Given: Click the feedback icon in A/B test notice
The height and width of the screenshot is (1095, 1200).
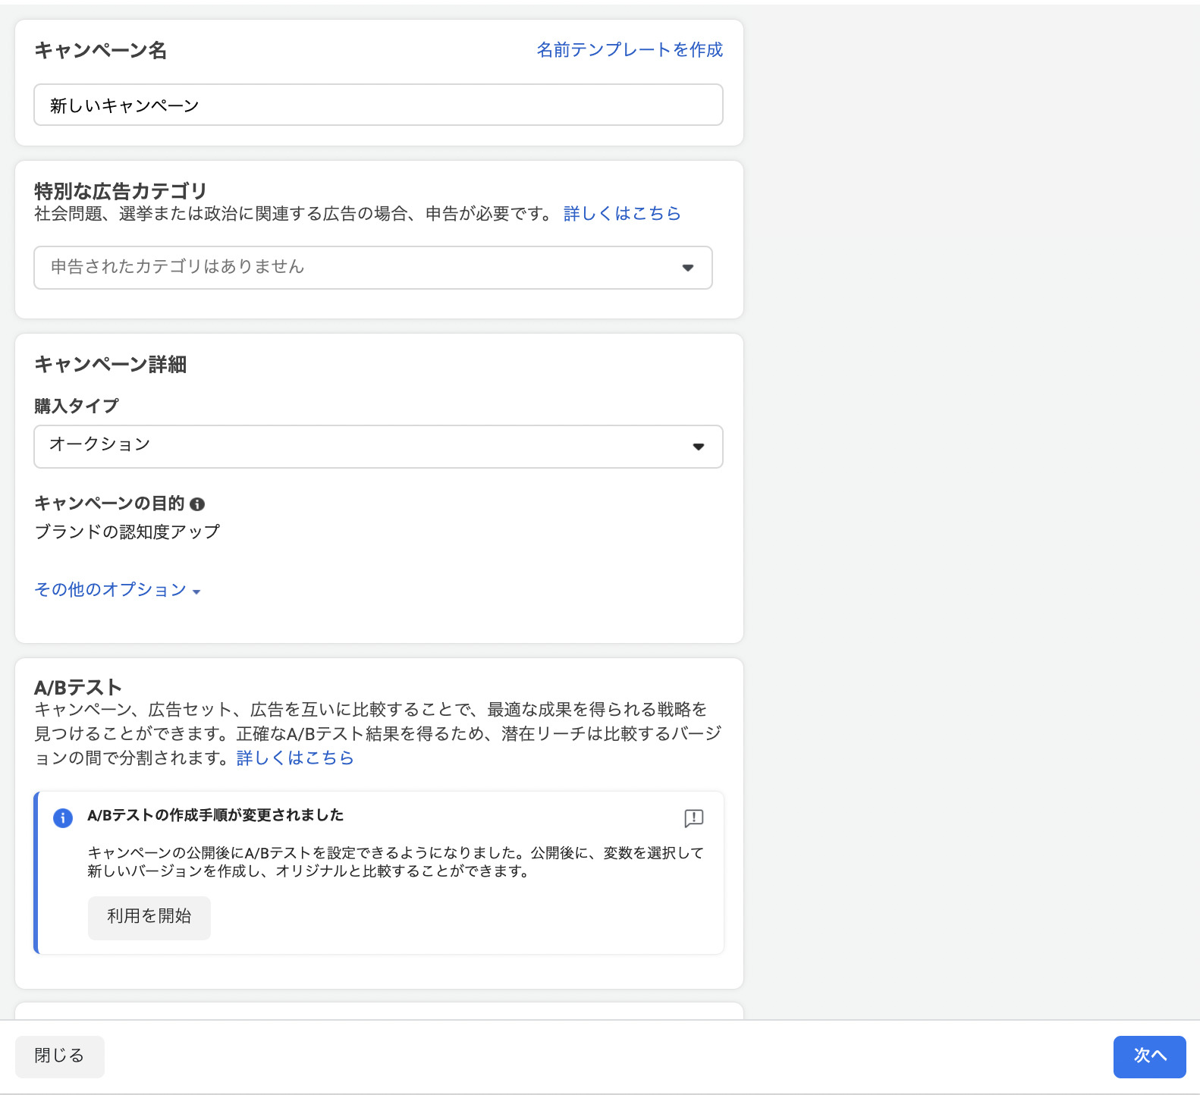Looking at the screenshot, I should pyautogui.click(x=693, y=818).
